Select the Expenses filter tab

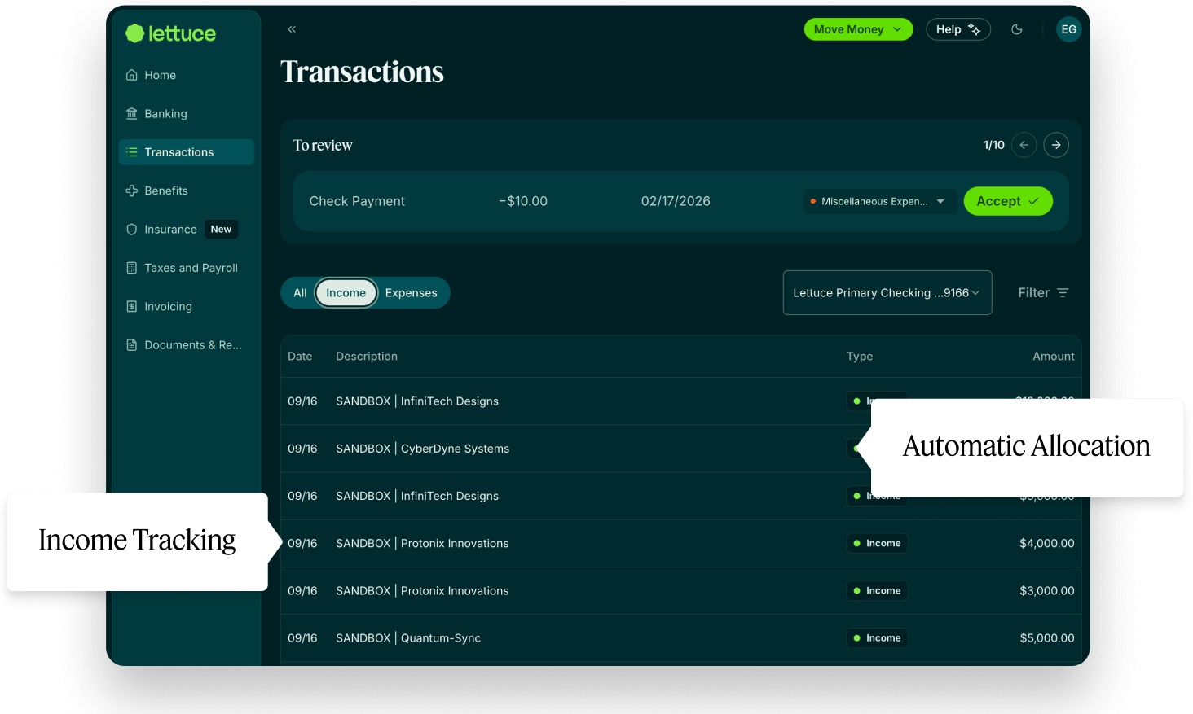(x=412, y=293)
